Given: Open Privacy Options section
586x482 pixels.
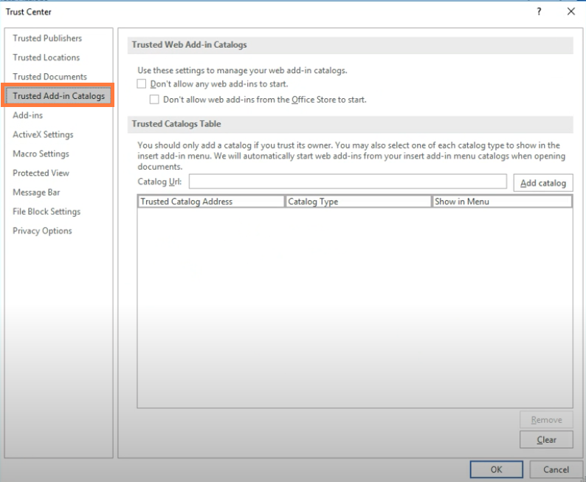Looking at the screenshot, I should (42, 230).
